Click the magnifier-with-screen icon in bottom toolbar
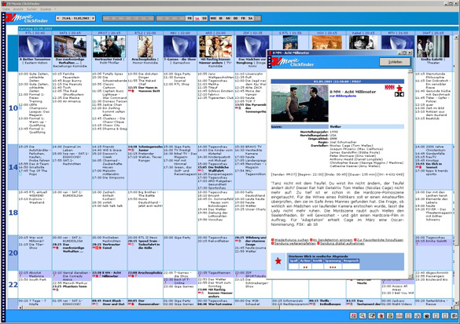The width and height of the screenshot is (460, 324). coord(372,315)
